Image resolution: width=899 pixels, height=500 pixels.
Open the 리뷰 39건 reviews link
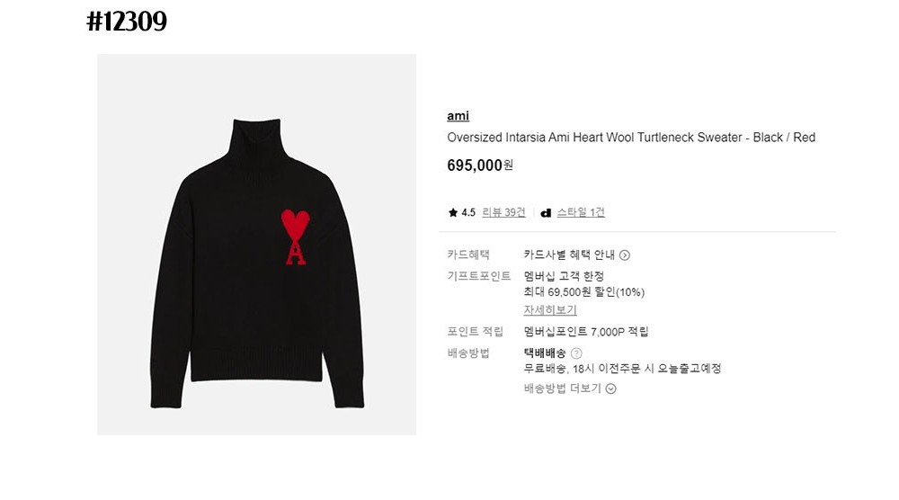503,212
